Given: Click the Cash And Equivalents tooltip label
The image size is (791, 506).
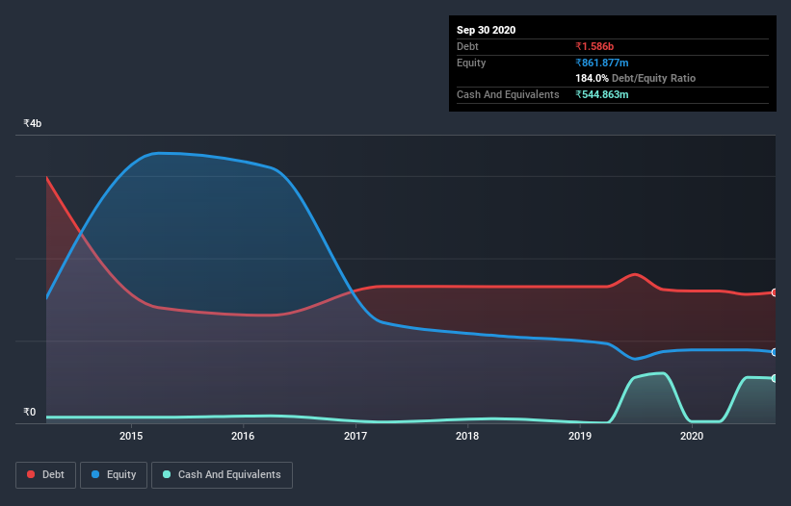Looking at the screenshot, I should pyautogui.click(x=508, y=94).
